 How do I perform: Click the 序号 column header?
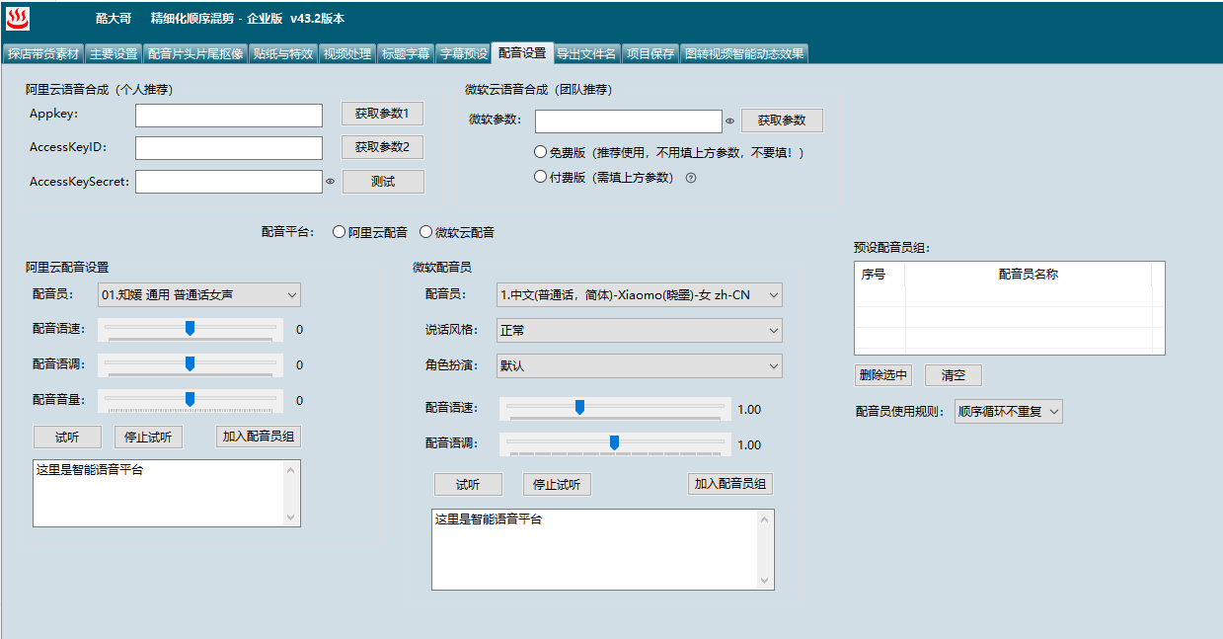click(879, 275)
